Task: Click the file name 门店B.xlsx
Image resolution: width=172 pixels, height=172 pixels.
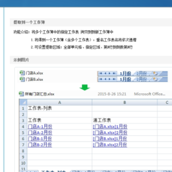Action: (34, 79)
